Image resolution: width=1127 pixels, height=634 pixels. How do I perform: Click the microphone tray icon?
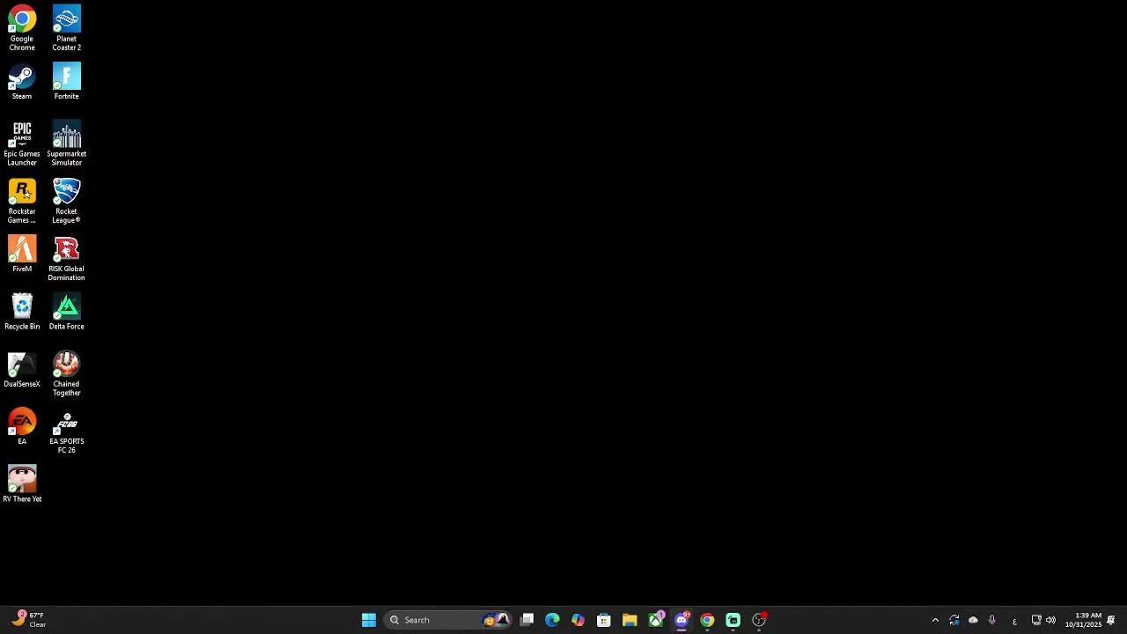pyautogui.click(x=992, y=620)
